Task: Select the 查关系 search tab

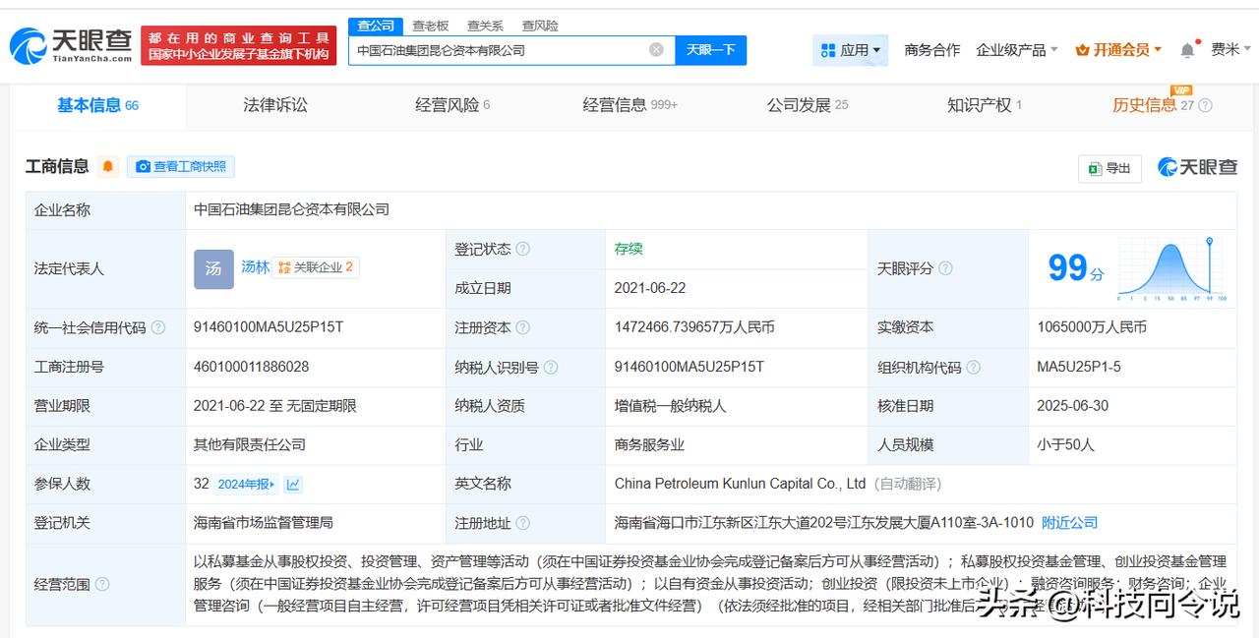Action: (485, 26)
